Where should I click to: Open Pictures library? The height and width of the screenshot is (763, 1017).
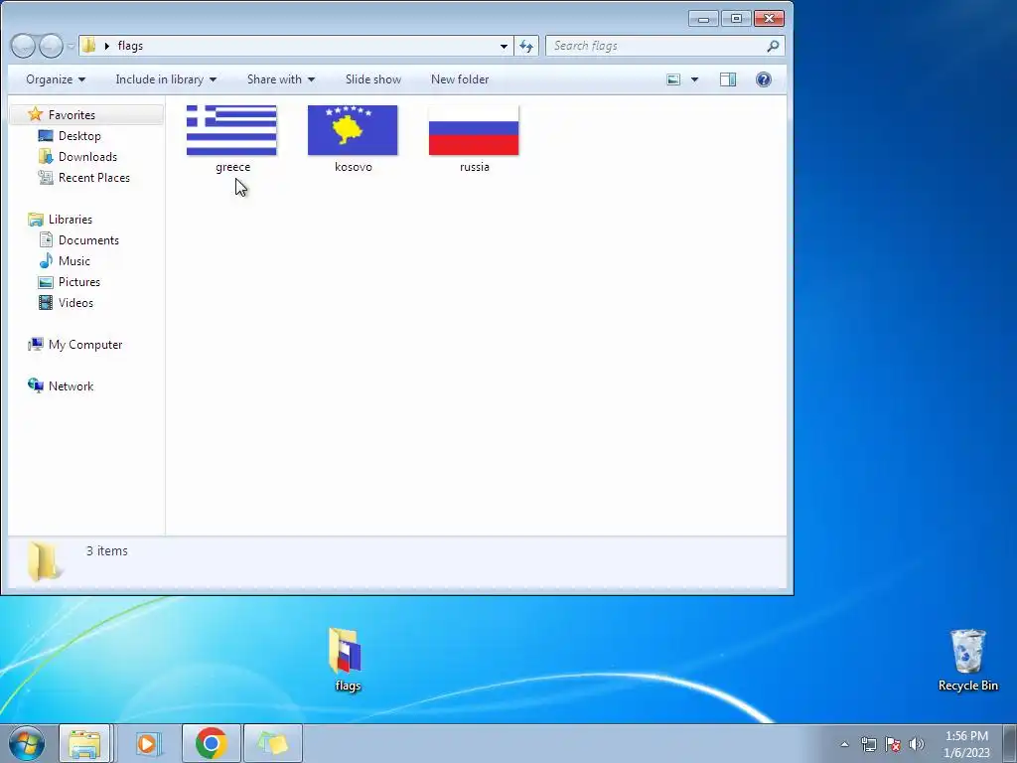79,281
